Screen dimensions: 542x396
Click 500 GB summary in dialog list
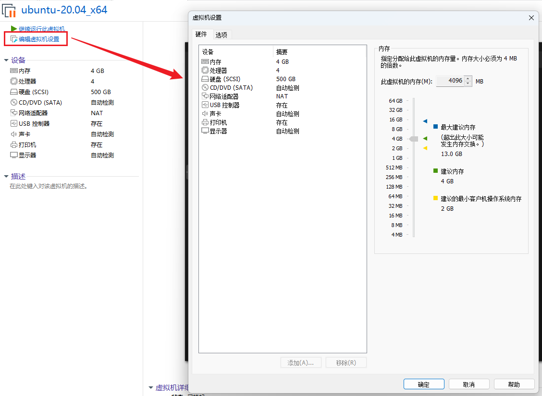[286, 79]
